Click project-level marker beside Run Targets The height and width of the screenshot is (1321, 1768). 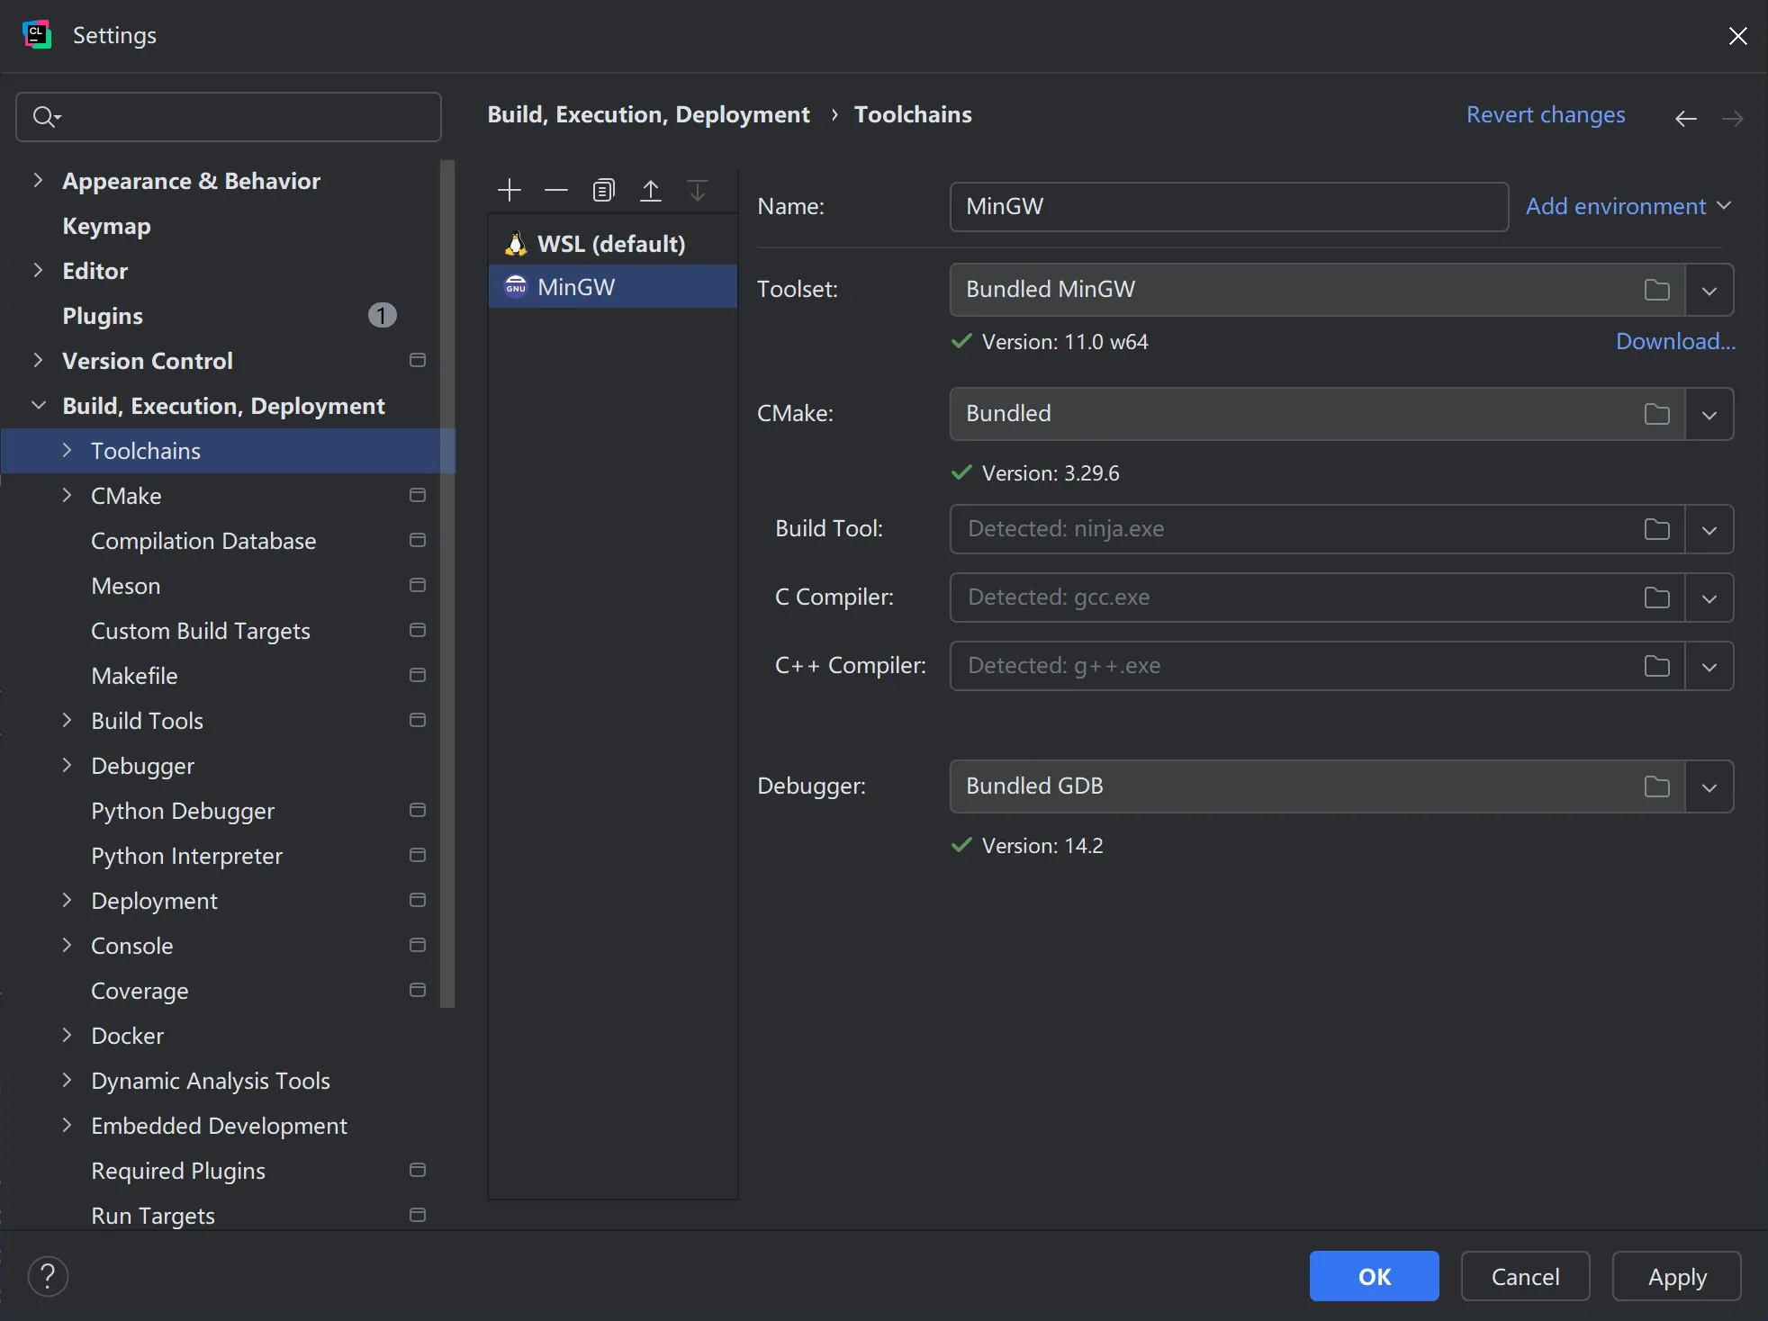tap(418, 1215)
